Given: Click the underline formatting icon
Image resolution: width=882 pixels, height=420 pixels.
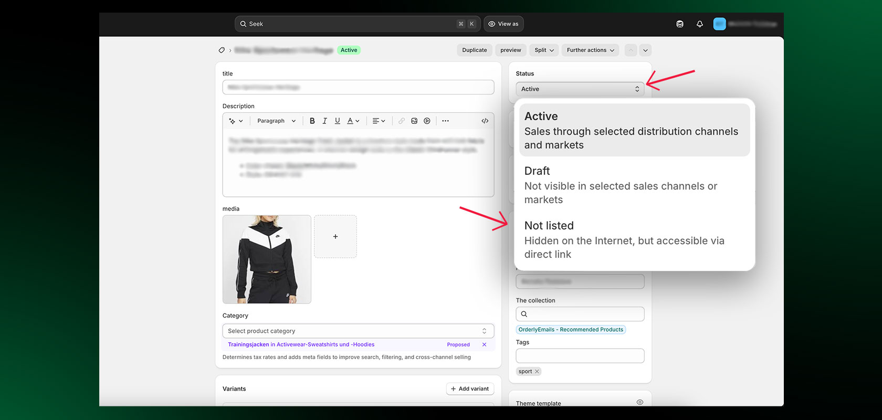Looking at the screenshot, I should coord(337,121).
